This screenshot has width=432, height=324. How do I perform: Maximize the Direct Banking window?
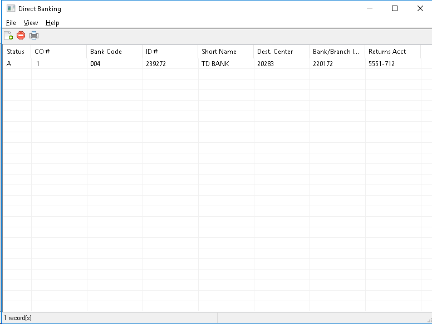pos(395,8)
